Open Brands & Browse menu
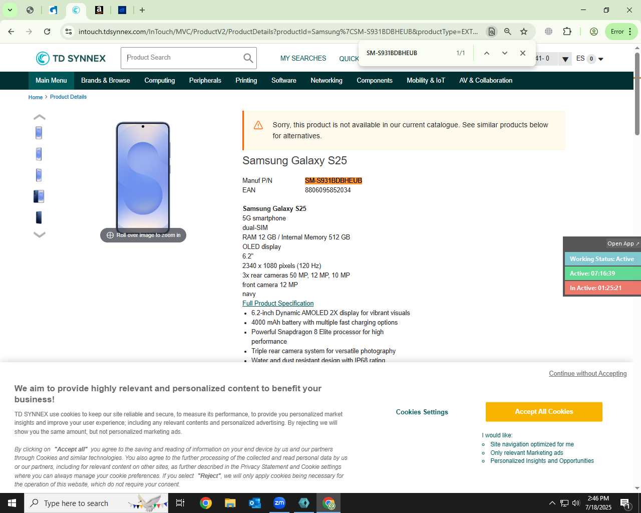The width and height of the screenshot is (641, 513). point(105,81)
